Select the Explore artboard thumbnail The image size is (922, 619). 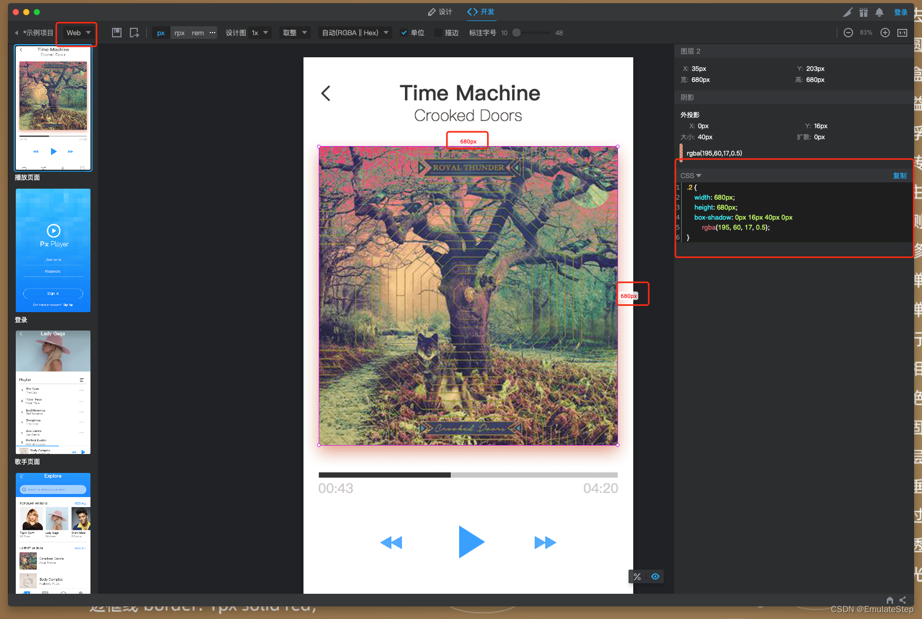pyautogui.click(x=53, y=533)
